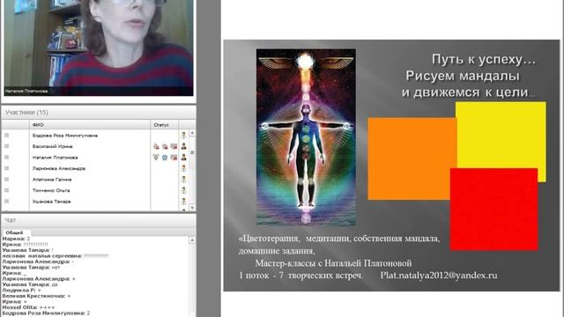Click screen status icon of Василакий Ирина
This screenshot has height=317, width=564.
click(174, 146)
